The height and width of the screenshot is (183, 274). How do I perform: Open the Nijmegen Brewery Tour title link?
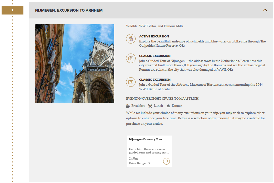(146, 139)
